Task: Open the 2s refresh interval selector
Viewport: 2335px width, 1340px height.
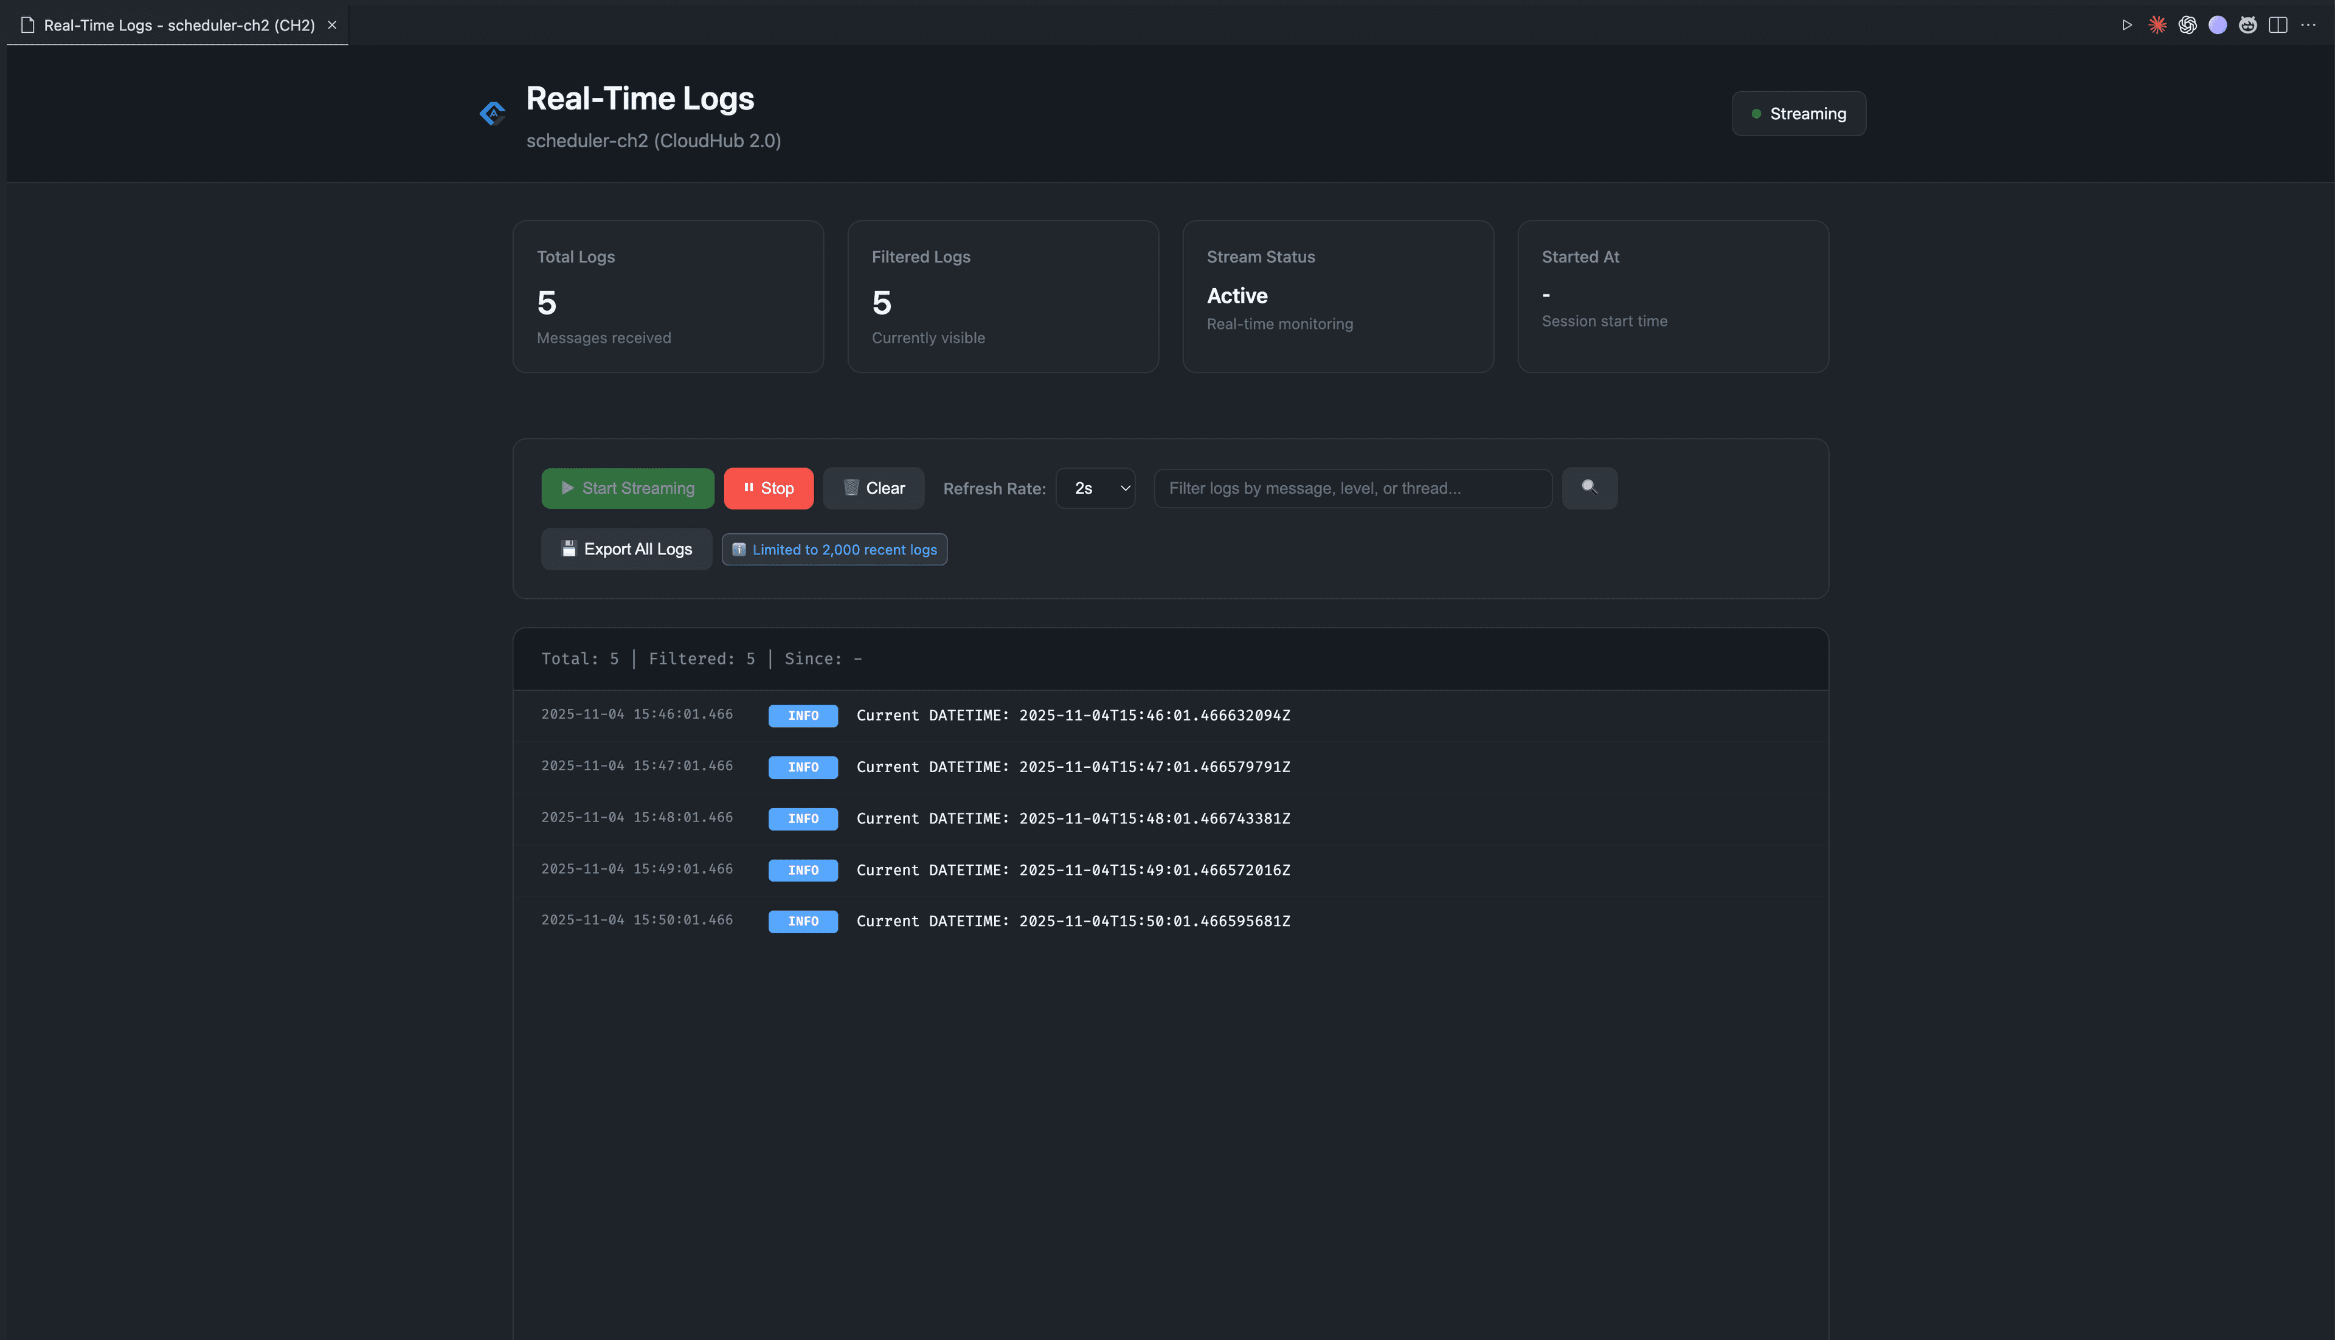Action: [1095, 488]
